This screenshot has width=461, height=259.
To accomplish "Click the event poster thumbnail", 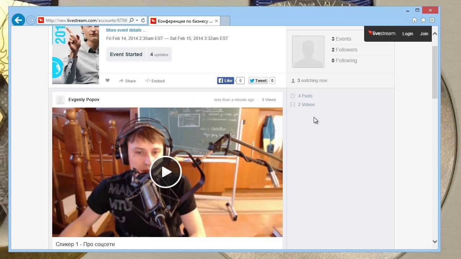I will pyautogui.click(x=76, y=55).
